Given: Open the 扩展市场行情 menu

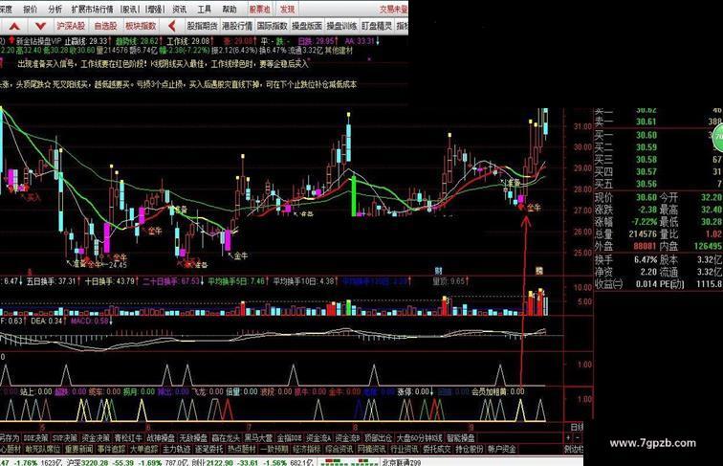Looking at the screenshot, I should tap(92, 9).
